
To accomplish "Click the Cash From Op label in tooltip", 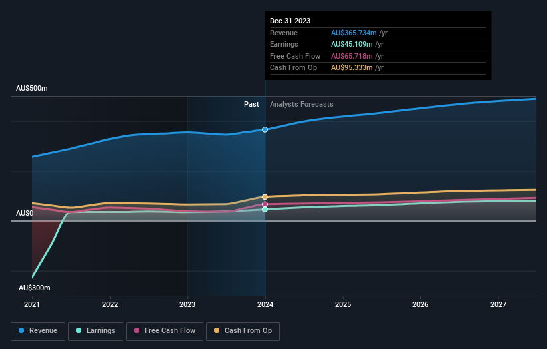I will coord(293,68).
